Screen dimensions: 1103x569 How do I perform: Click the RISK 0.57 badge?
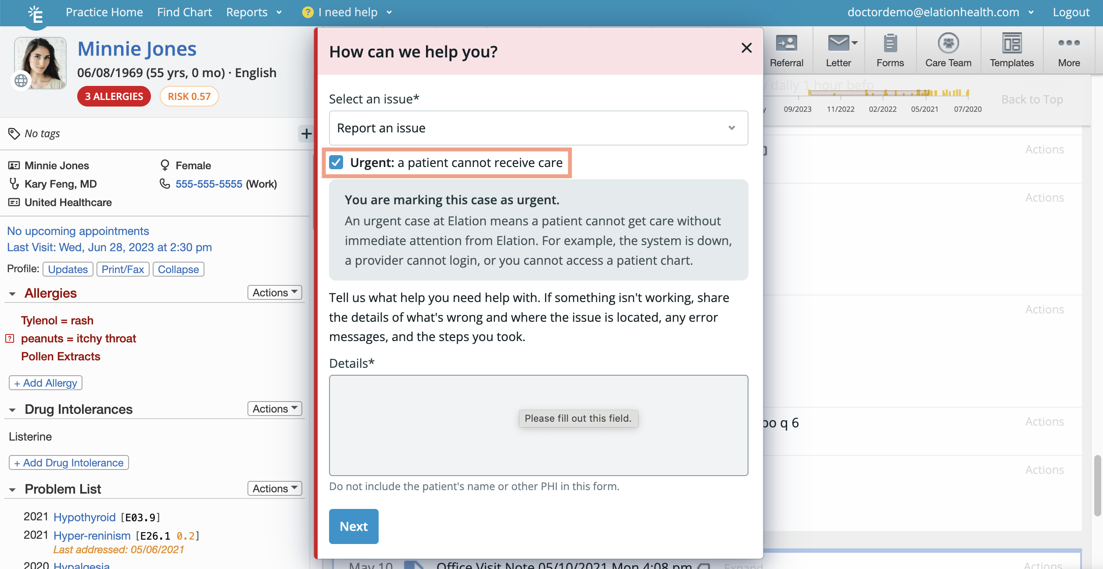189,96
